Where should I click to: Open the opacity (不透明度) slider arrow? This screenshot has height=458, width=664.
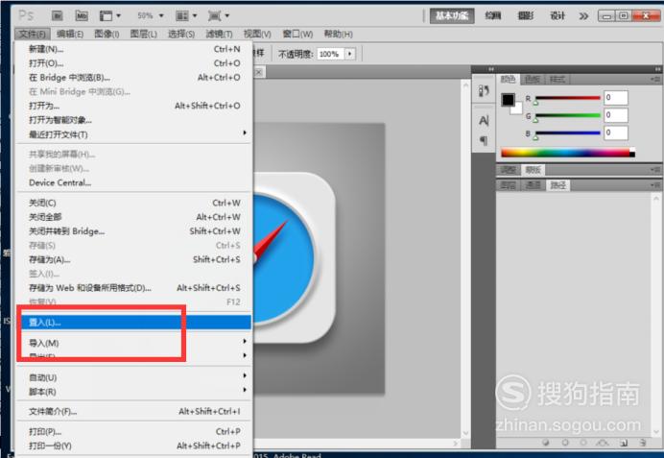(350, 54)
